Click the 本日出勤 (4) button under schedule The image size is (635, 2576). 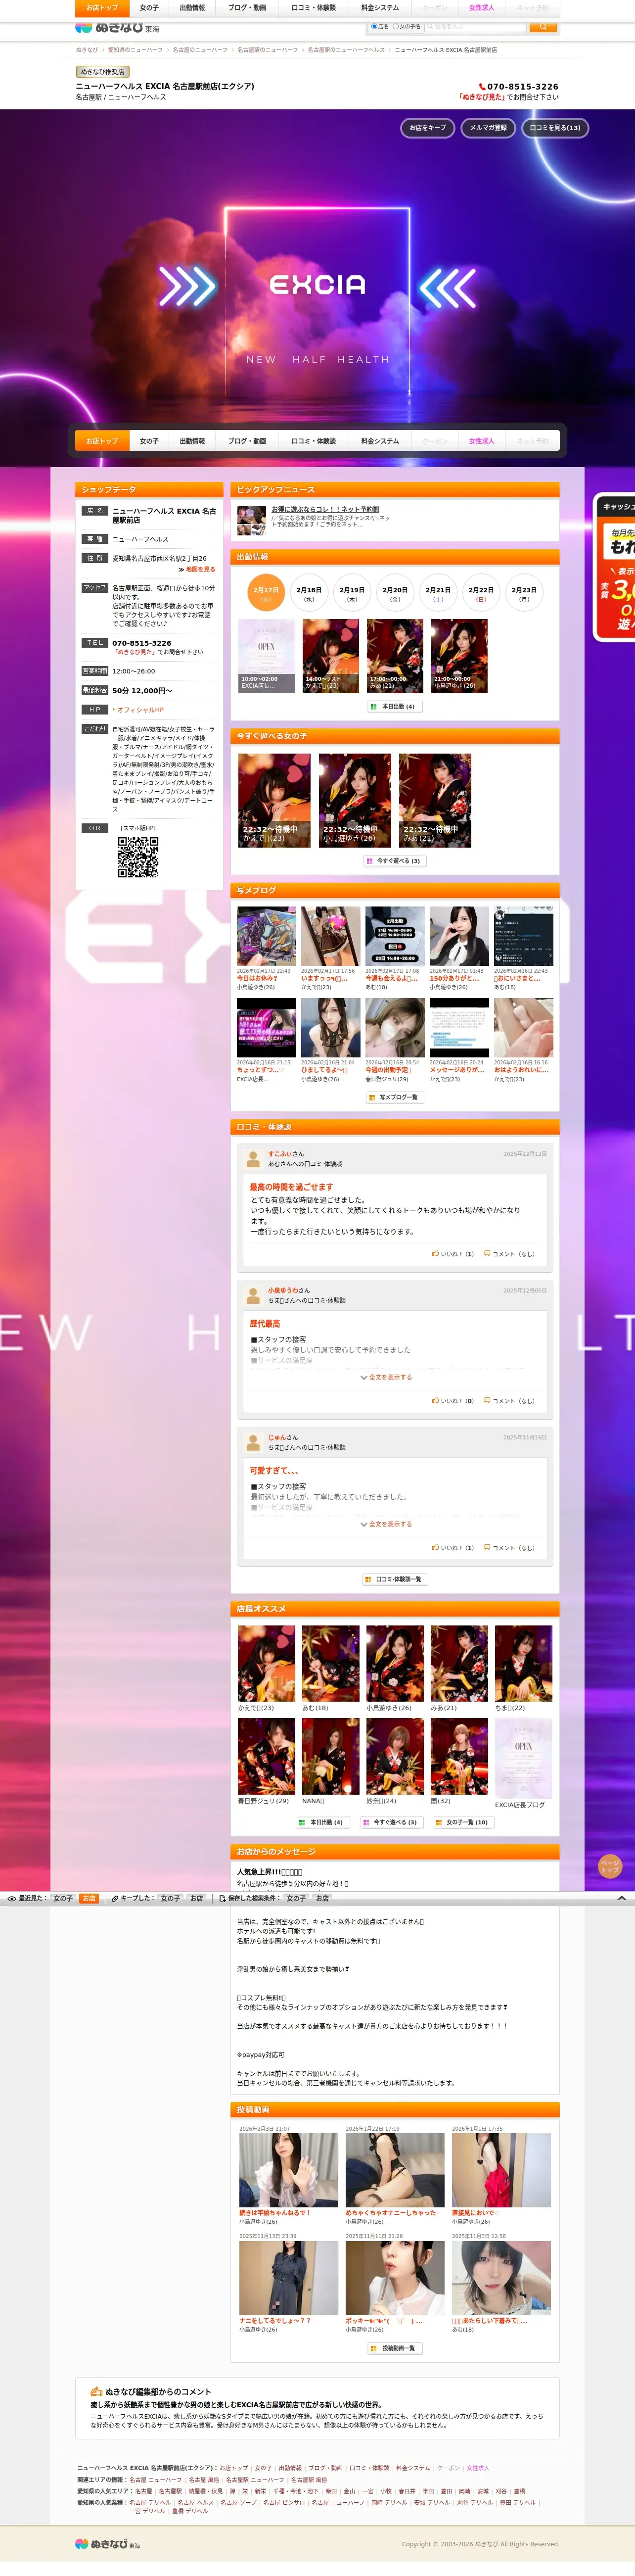point(395,706)
